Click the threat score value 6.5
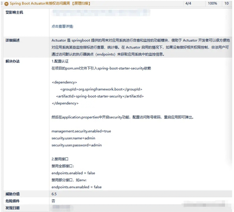 click(54, 194)
